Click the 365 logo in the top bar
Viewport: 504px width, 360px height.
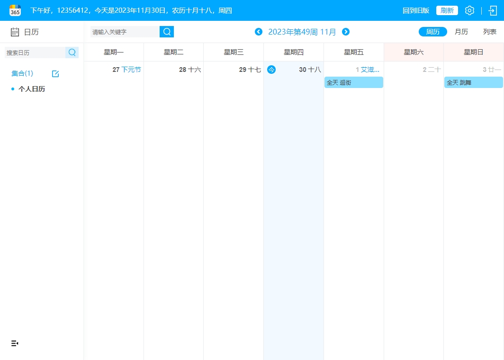coord(15,10)
